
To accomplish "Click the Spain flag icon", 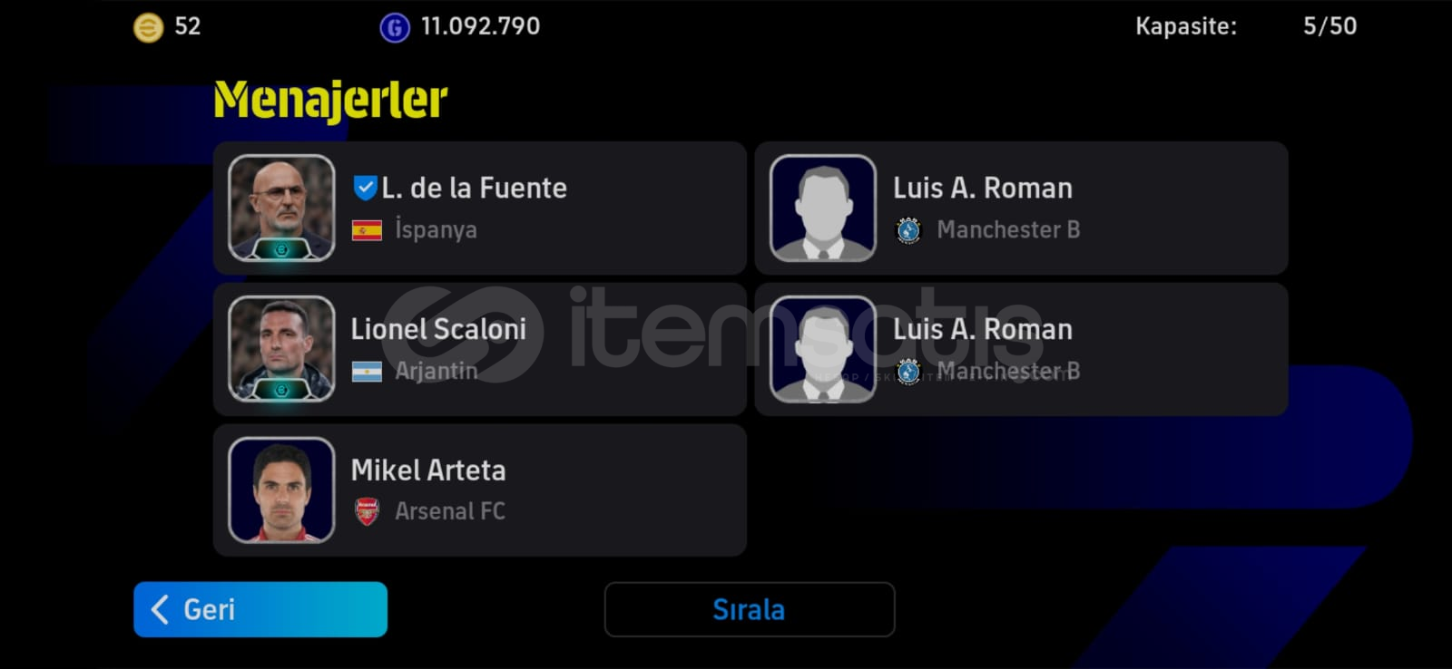I will (367, 230).
